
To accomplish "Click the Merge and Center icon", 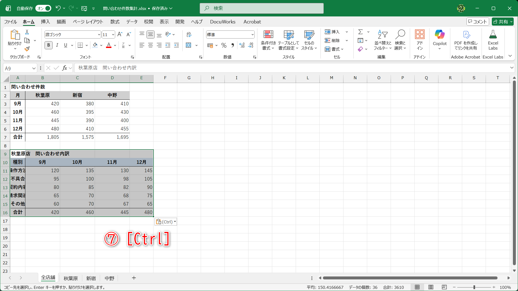I will (x=189, y=45).
